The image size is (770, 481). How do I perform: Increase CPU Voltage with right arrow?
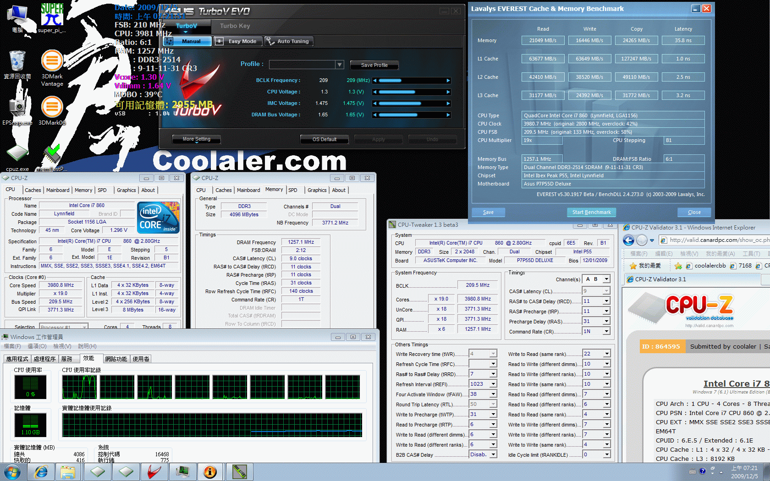448,92
